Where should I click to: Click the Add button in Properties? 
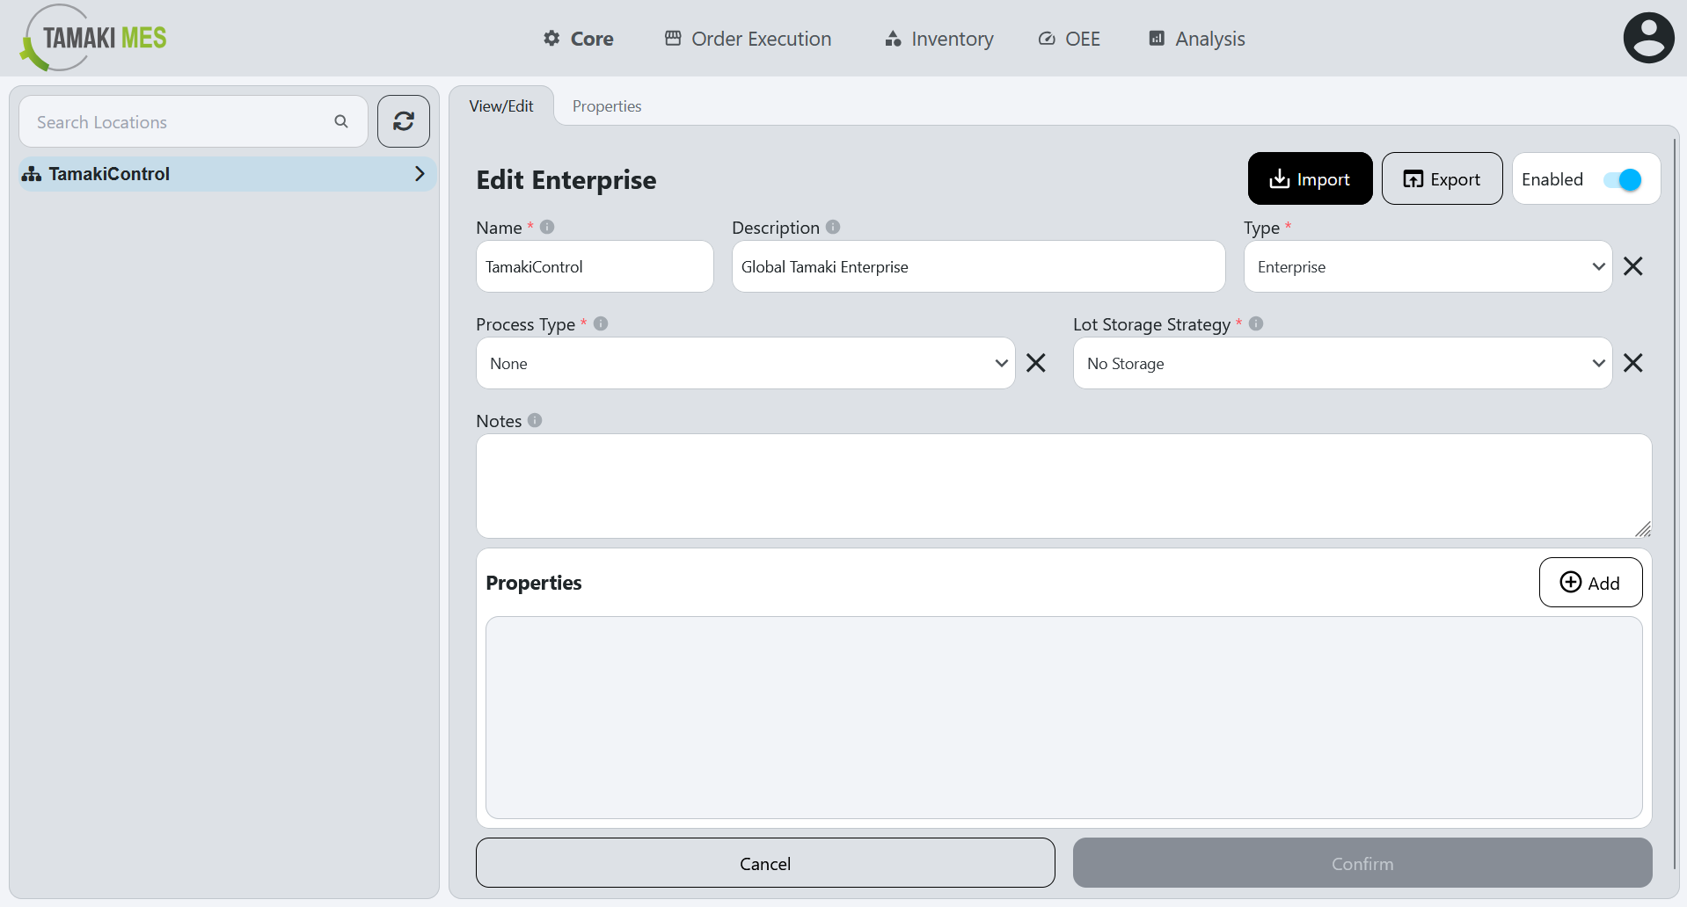(1590, 582)
